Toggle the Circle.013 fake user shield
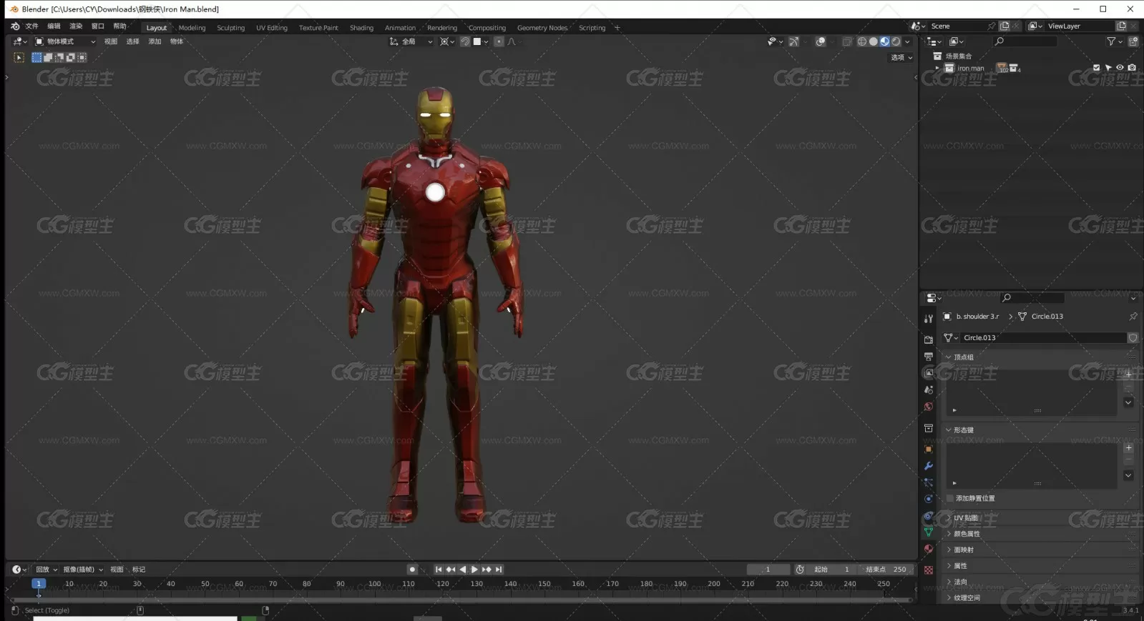This screenshot has width=1144, height=621. click(x=1133, y=337)
